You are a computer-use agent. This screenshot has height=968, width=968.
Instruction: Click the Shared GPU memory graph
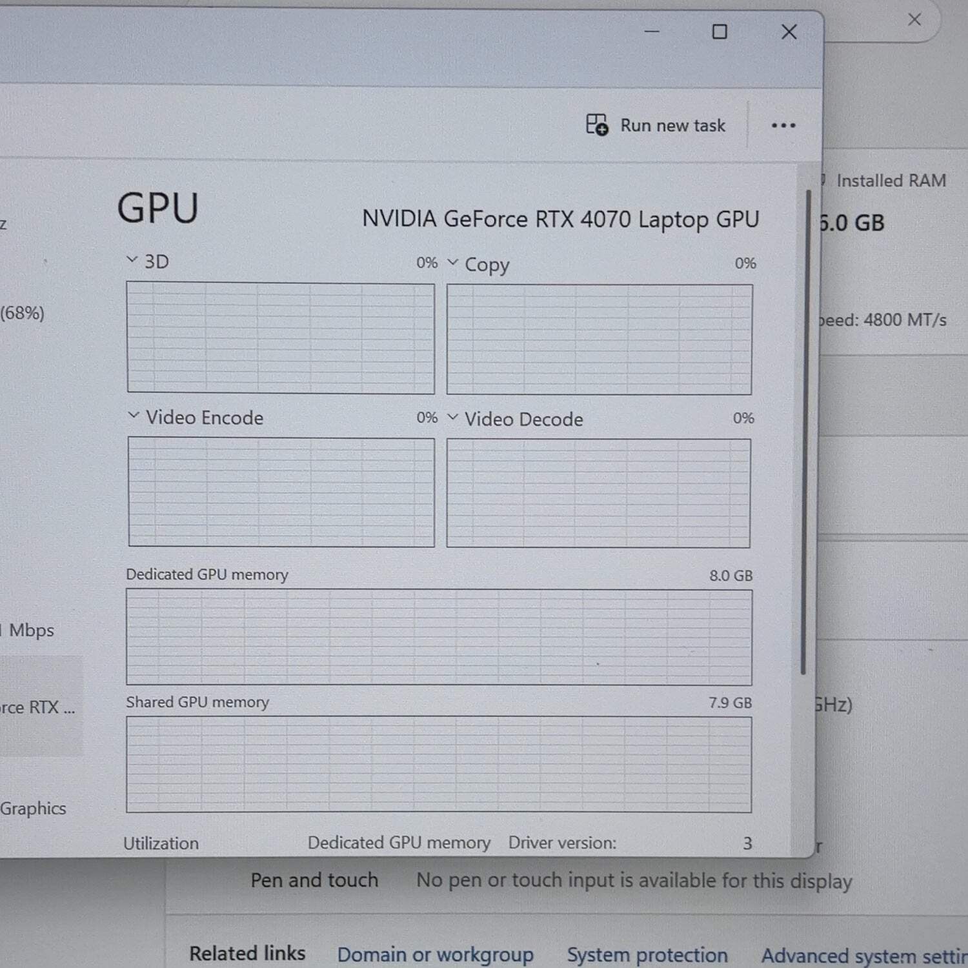point(439,764)
